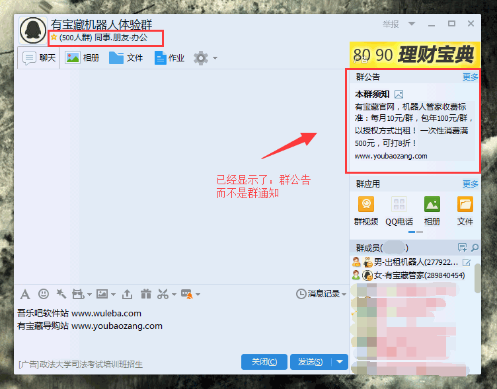Switch to the 作业 homework tab
Image resolution: width=497 pixels, height=389 pixels.
pyautogui.click(x=169, y=58)
